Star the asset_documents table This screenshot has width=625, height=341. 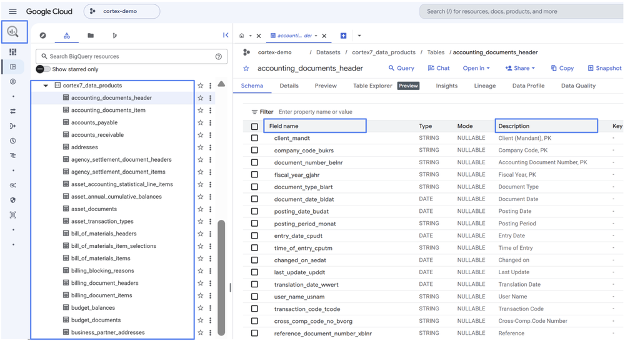click(201, 209)
